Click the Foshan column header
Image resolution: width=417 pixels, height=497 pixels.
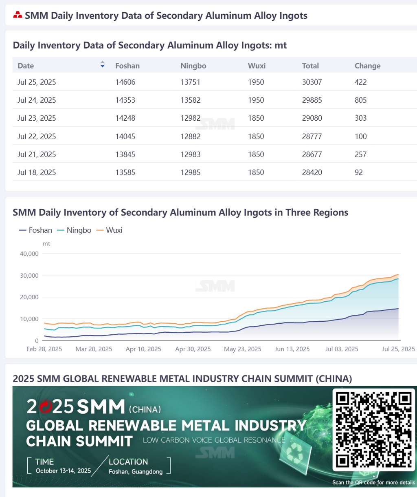pos(127,66)
